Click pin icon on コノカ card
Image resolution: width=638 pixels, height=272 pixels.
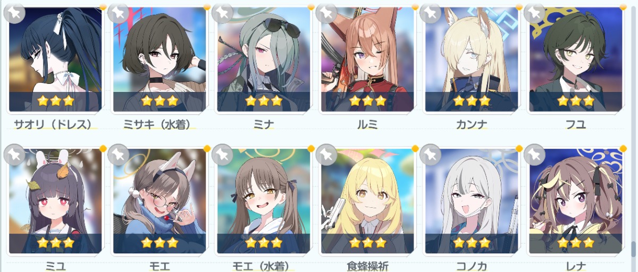pos(431,155)
